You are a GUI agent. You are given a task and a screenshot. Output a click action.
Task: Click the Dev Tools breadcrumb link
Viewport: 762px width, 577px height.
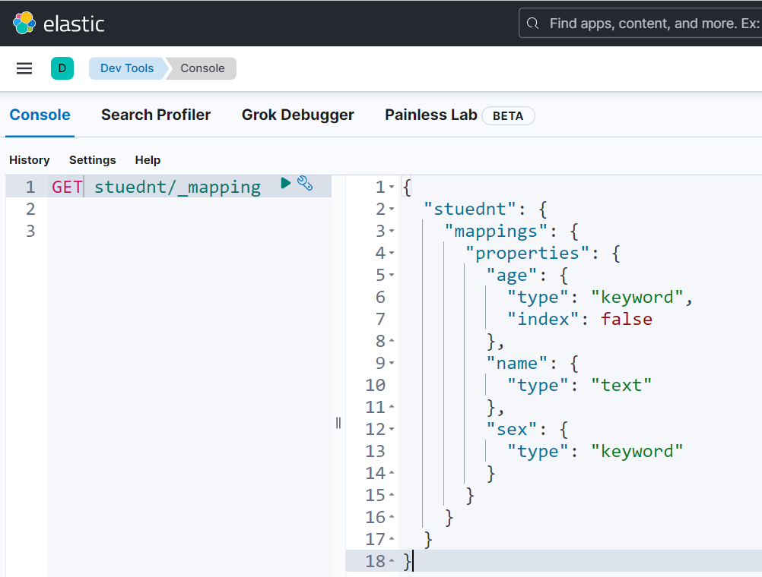tap(127, 68)
